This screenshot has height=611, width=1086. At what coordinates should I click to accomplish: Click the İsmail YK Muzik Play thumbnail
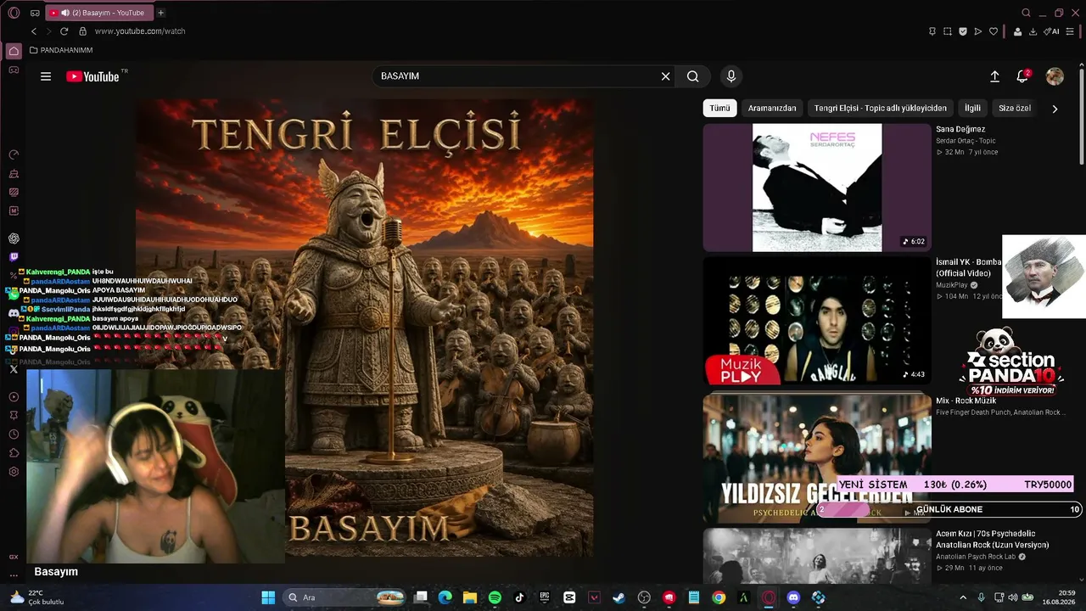[x=817, y=321]
